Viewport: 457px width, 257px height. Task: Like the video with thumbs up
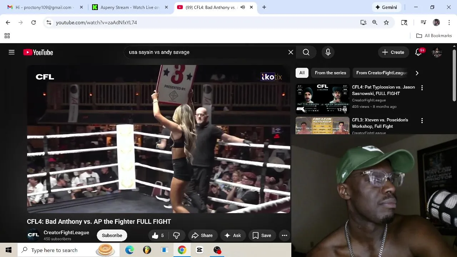(x=158, y=235)
